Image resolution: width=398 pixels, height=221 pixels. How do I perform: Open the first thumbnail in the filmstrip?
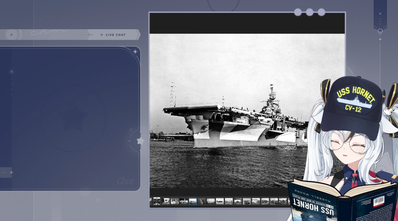click(157, 201)
